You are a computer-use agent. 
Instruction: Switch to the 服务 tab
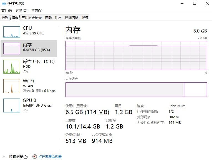85,17
